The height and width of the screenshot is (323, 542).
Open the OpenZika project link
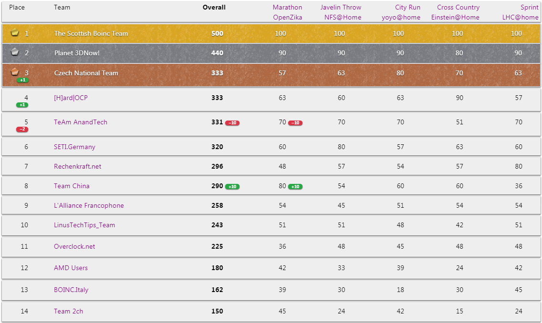(288, 17)
